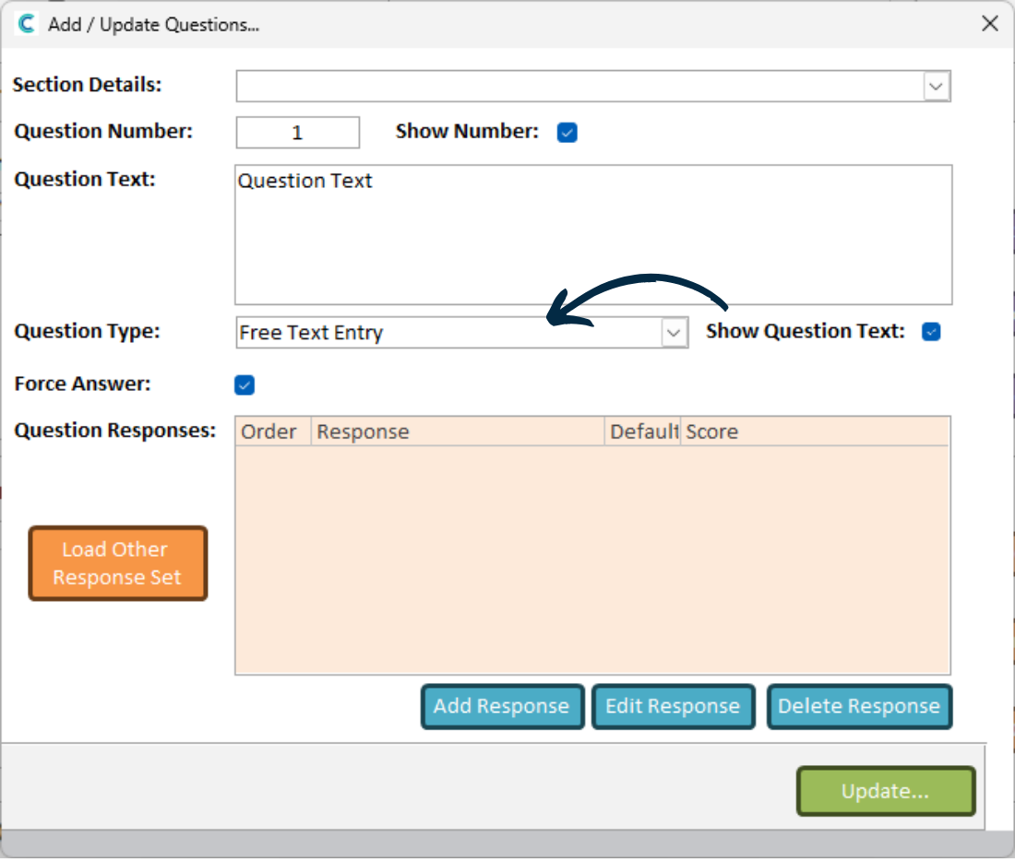Sort by the Response column header
The width and height of the screenshot is (1015, 861).
pos(458,432)
